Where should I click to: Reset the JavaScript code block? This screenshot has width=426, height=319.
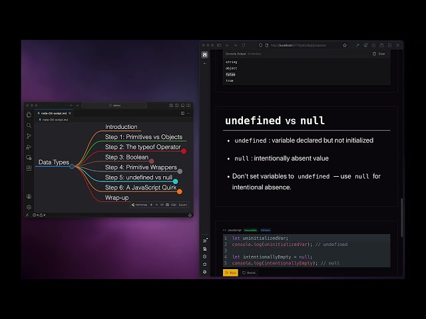(x=249, y=272)
